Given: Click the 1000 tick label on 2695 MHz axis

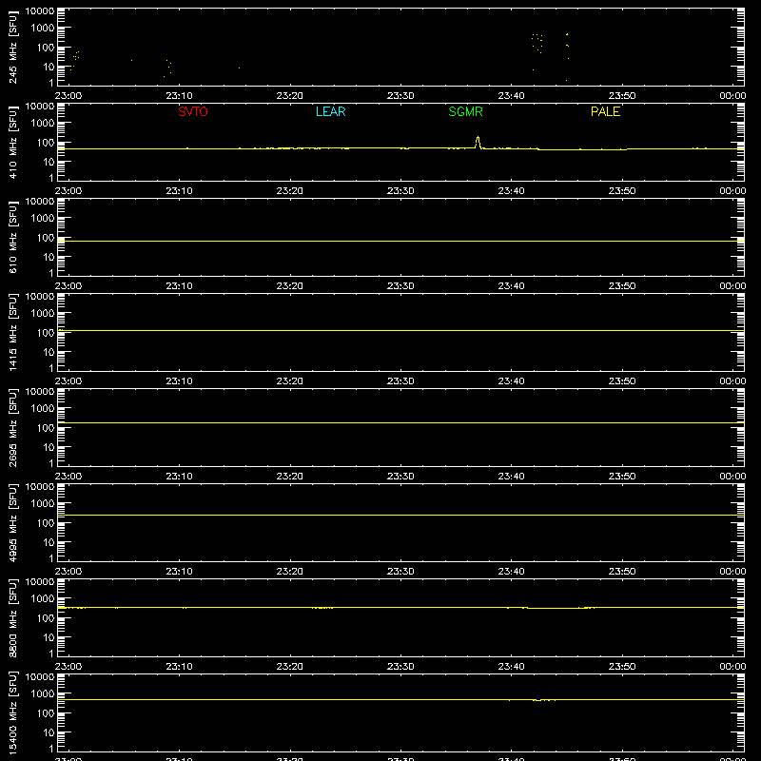Looking at the screenshot, I should click(43, 409).
